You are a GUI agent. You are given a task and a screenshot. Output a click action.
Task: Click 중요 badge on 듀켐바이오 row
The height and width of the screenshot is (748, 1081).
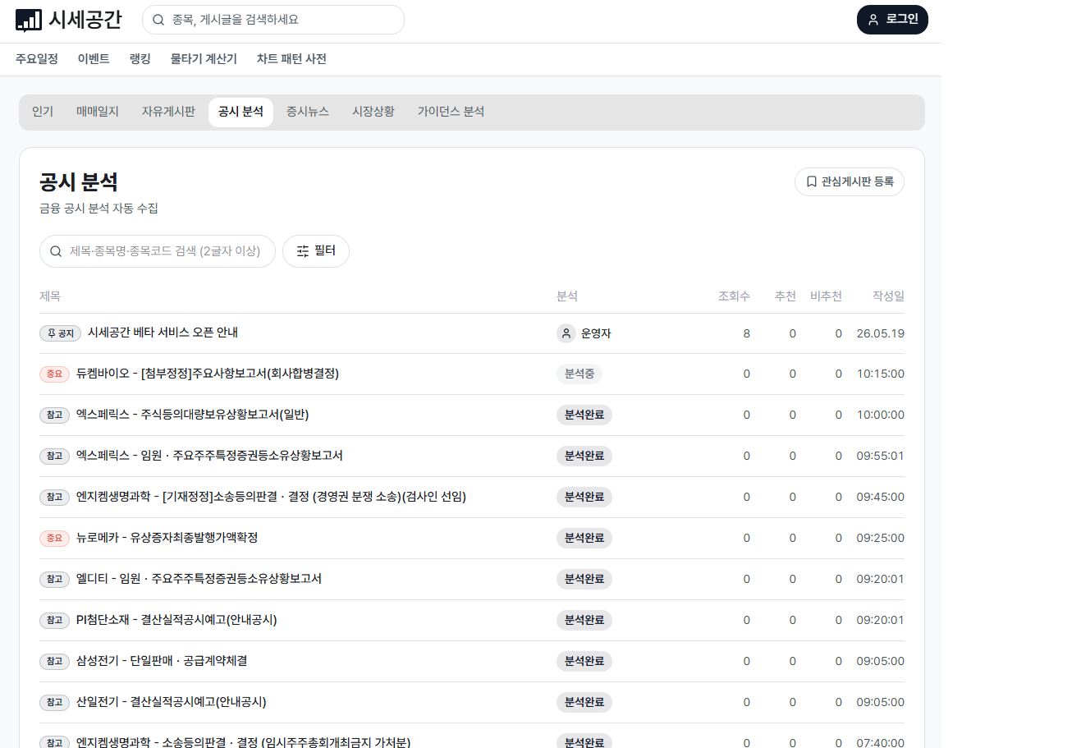tap(54, 374)
